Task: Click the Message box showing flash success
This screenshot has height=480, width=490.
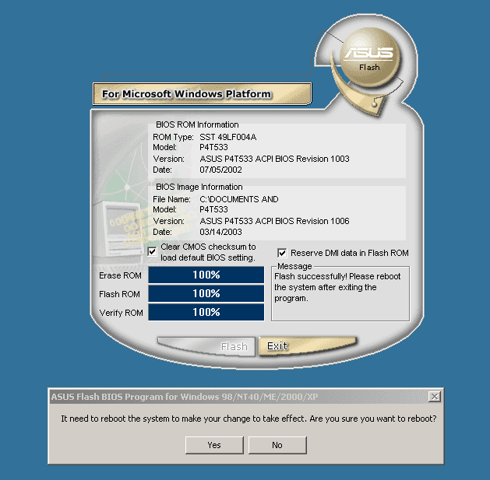Action: pos(340,294)
